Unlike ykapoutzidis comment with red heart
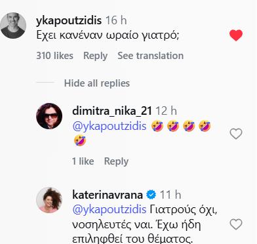This screenshot has width=257, height=244. 236,35
